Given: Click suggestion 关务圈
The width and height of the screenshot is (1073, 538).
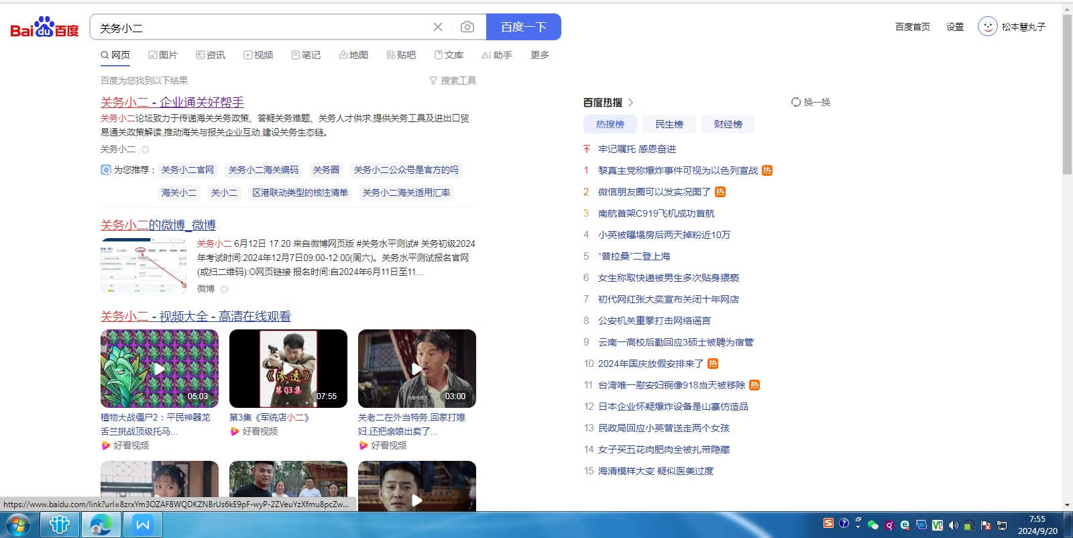Looking at the screenshot, I should click(326, 170).
